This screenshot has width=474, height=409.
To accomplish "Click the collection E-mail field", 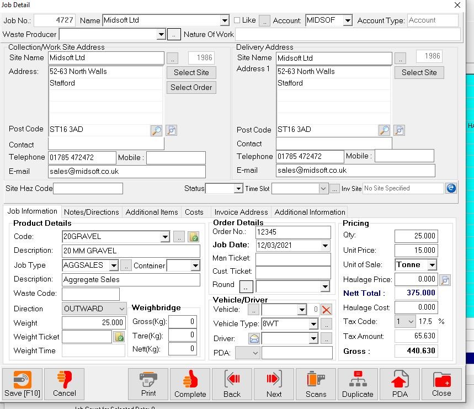I will [127, 172].
